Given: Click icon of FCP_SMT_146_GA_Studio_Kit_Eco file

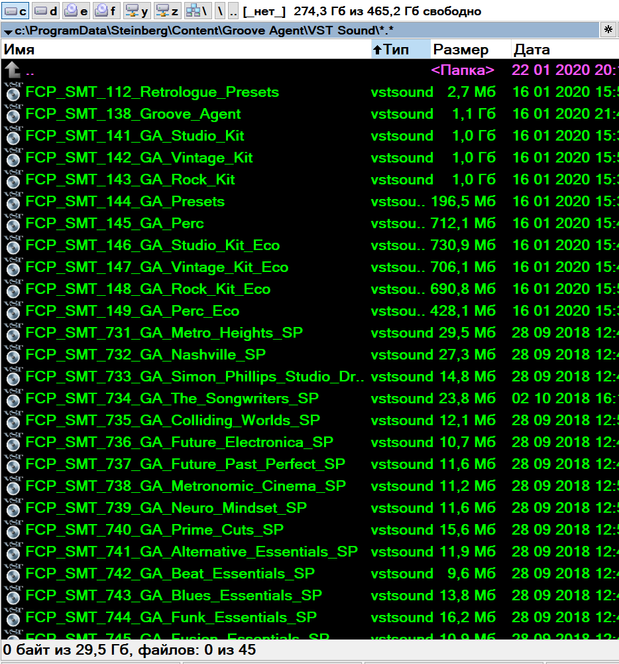Looking at the screenshot, I should coord(13,245).
